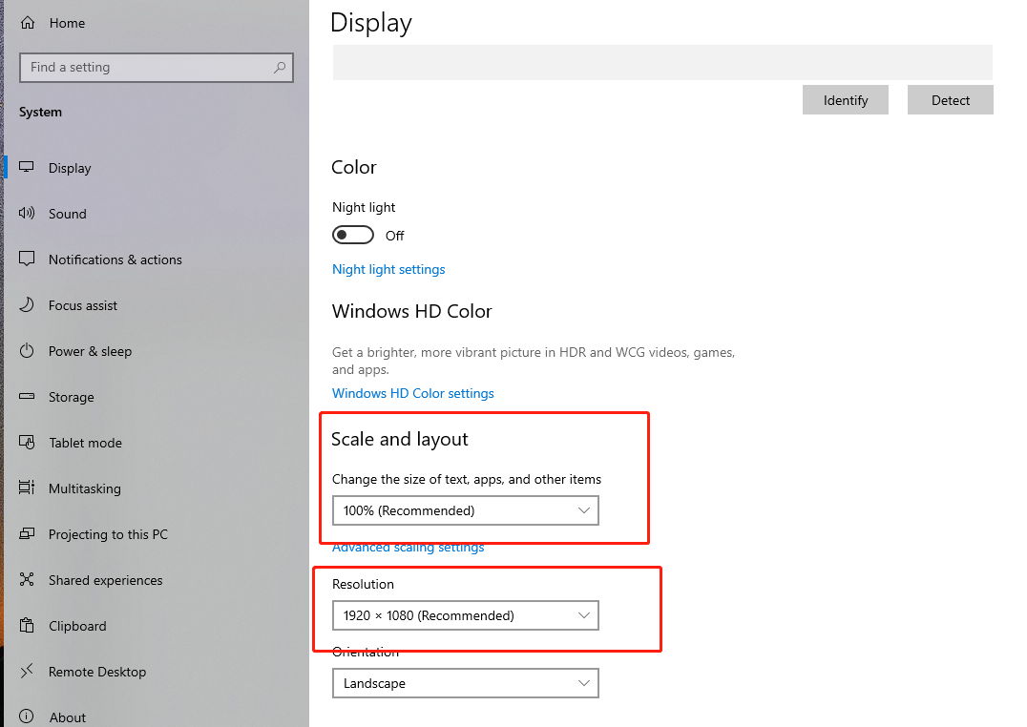Open Tablet mode settings page

(x=85, y=443)
